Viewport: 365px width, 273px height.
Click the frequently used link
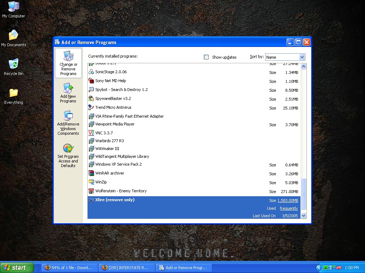289,208
